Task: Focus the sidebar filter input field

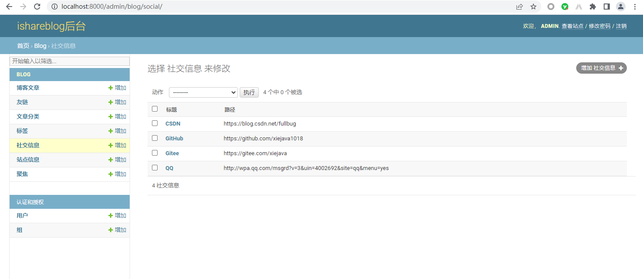Action: click(69, 61)
